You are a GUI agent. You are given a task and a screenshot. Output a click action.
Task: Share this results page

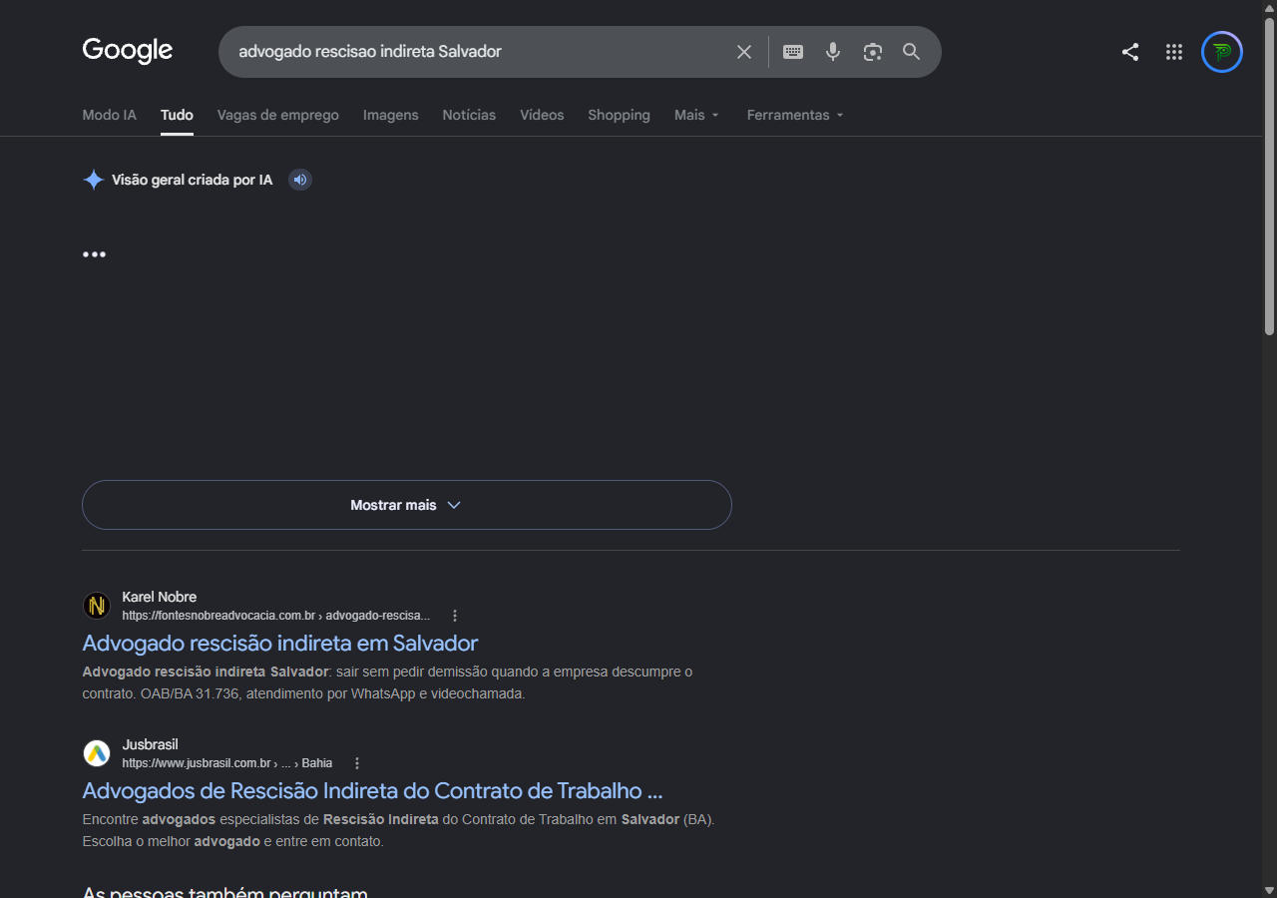[1130, 52]
